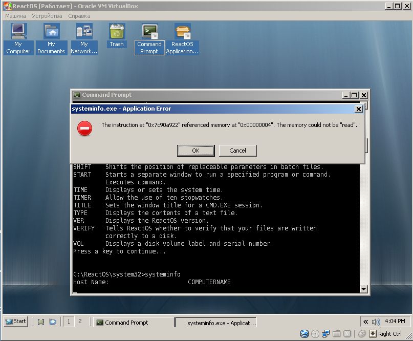Minimize the Command Prompt window

[x=346, y=95]
